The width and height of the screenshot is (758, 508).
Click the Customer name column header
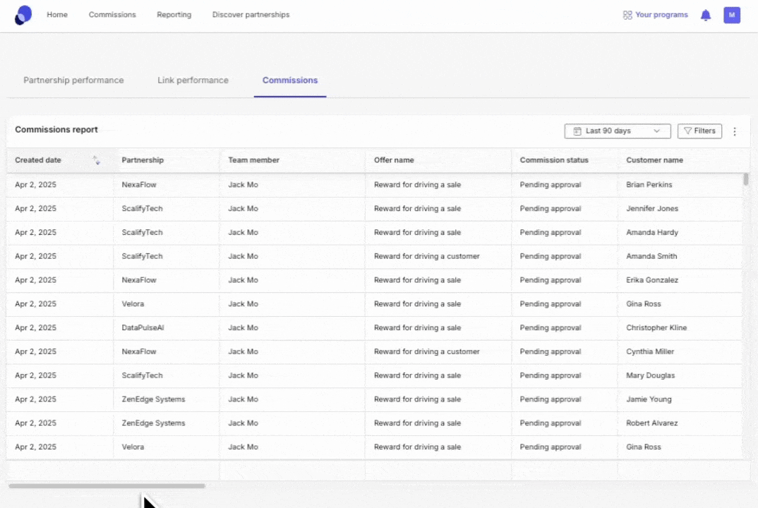[654, 160]
